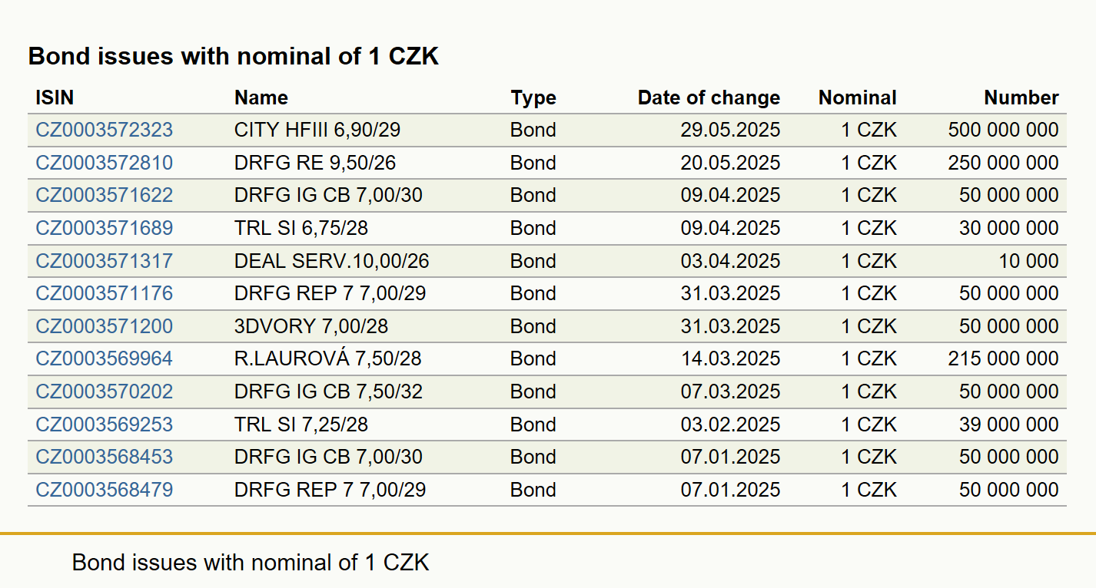Open ISIN link CZ0003568453

tap(105, 457)
